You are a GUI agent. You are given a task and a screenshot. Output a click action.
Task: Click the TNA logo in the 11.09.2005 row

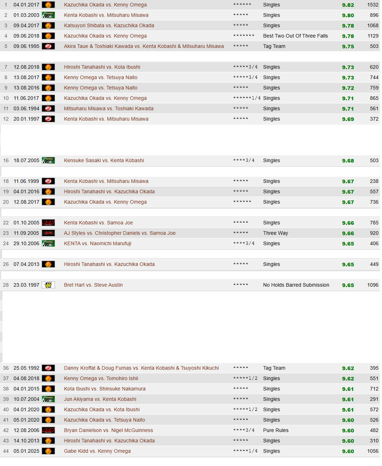(x=48, y=233)
